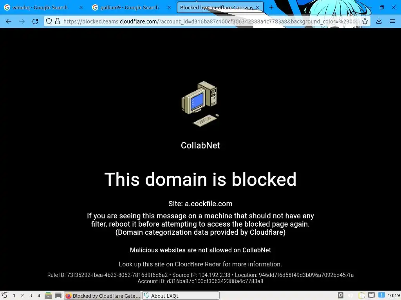Reload the blocked page

pos(35,21)
